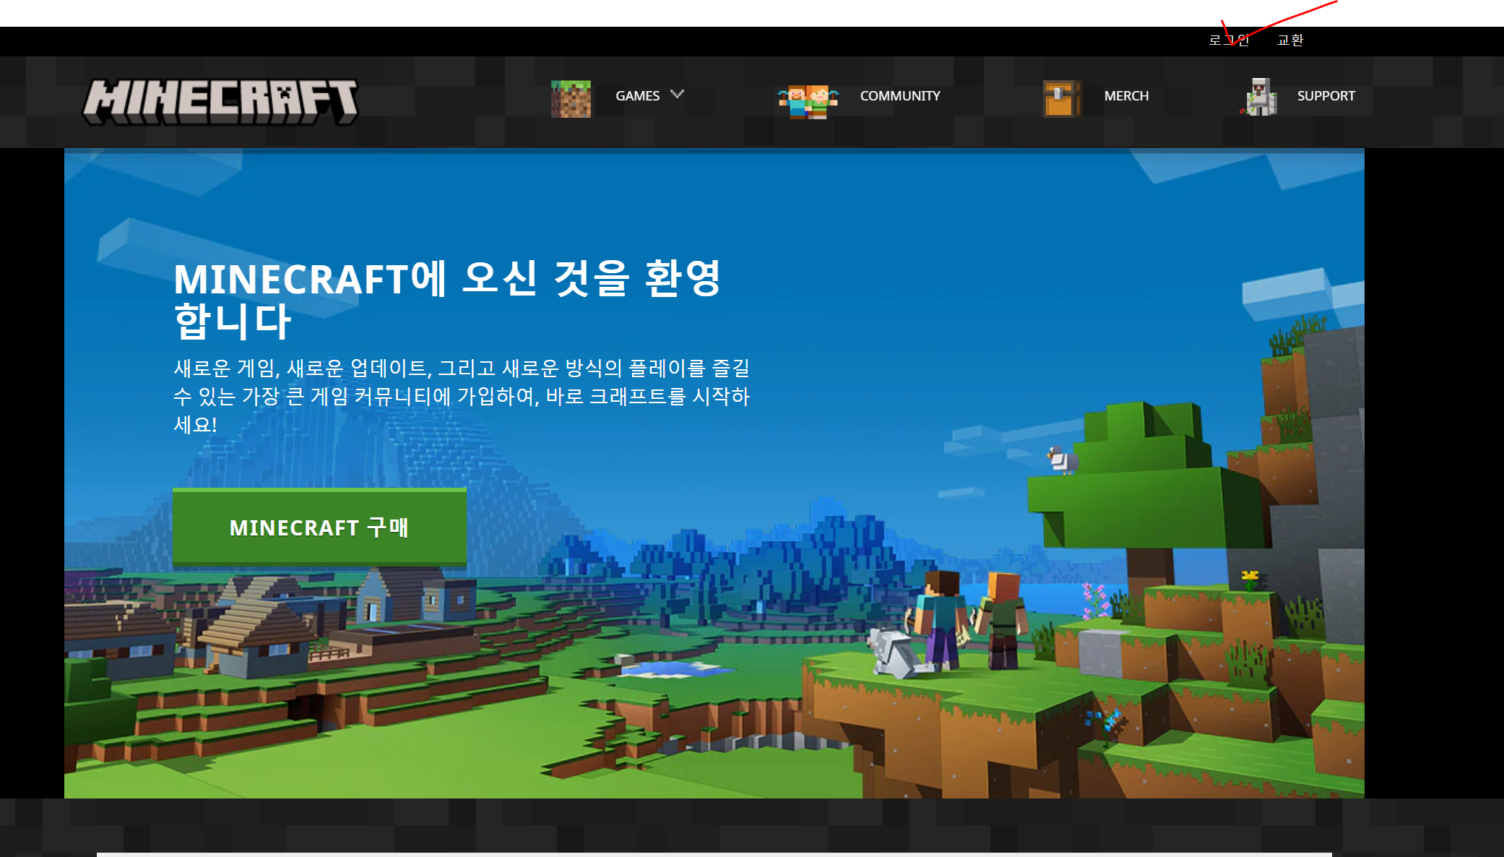Click the hero description paragraph text
This screenshot has height=857, width=1504.
461,396
